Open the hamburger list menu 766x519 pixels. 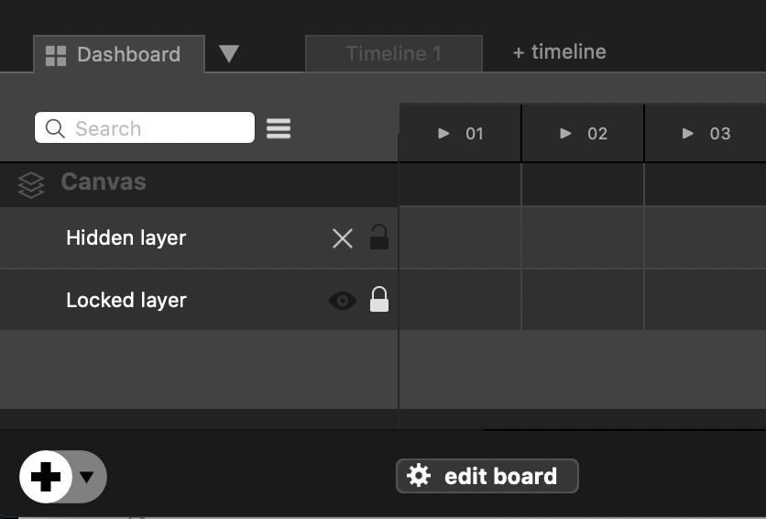pos(279,128)
